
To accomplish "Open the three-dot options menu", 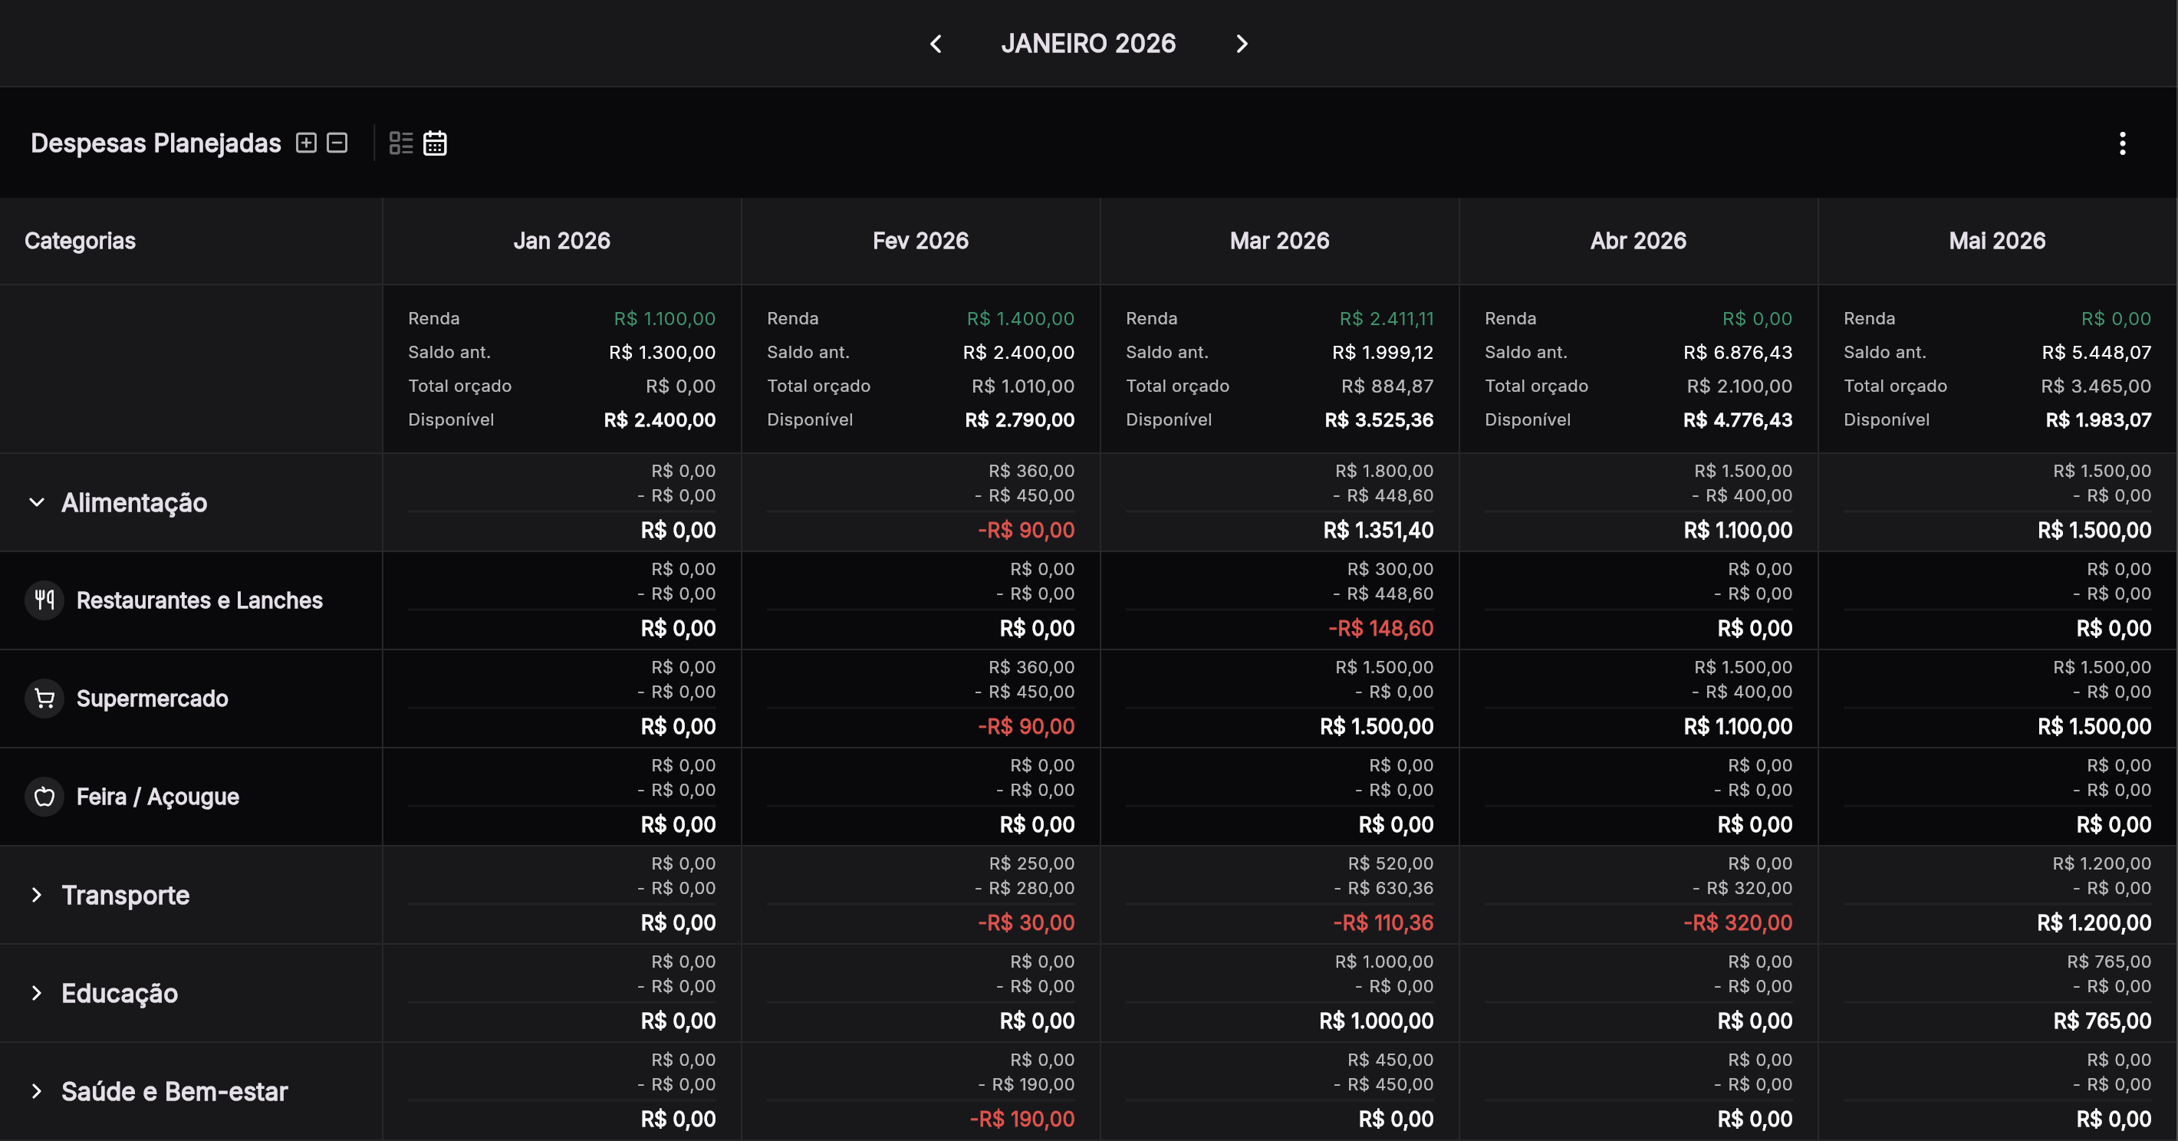I will 2122,143.
